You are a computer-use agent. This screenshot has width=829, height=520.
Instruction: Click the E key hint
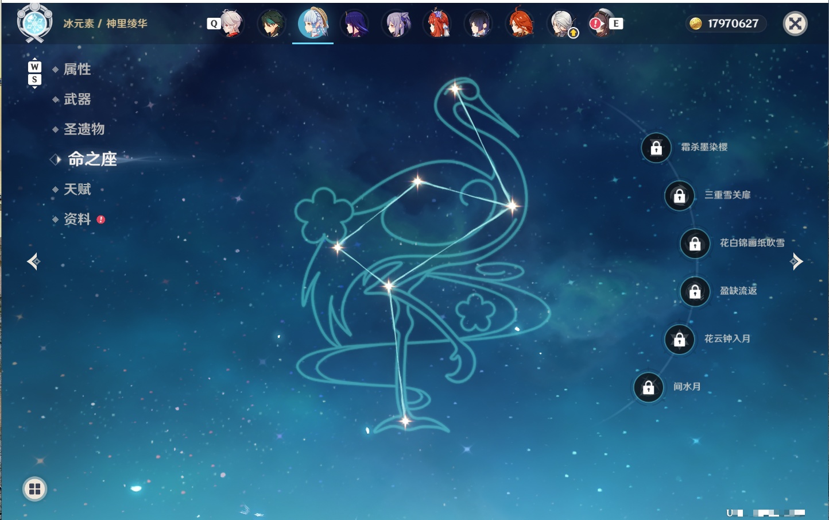pyautogui.click(x=616, y=24)
